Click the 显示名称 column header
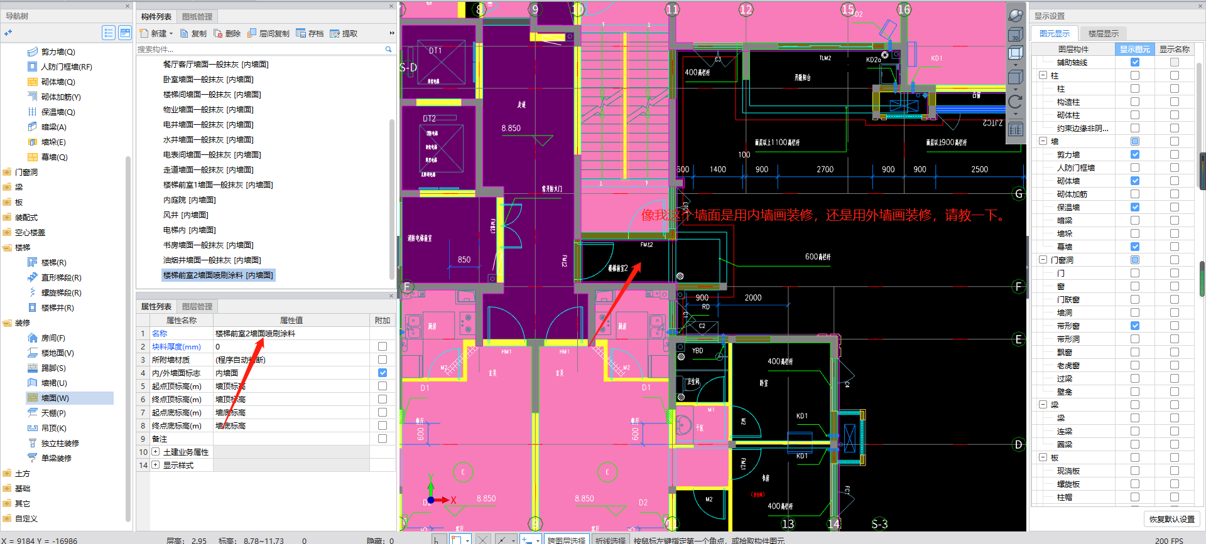This screenshot has height=544, width=1206. (1175, 49)
